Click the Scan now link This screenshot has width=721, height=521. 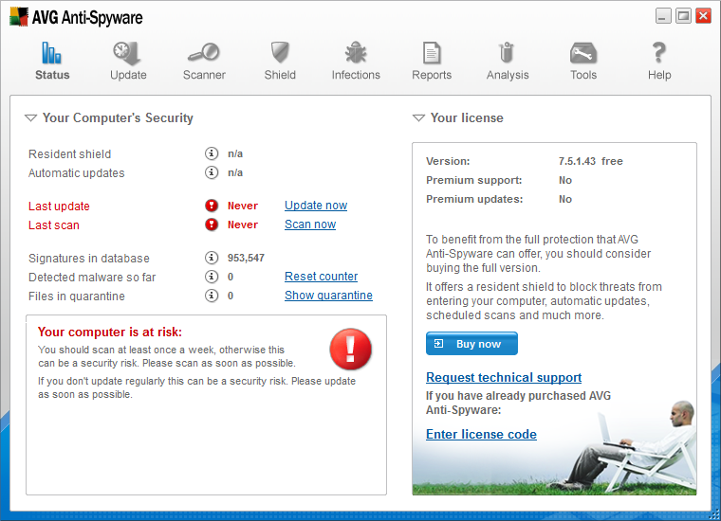[x=310, y=225]
